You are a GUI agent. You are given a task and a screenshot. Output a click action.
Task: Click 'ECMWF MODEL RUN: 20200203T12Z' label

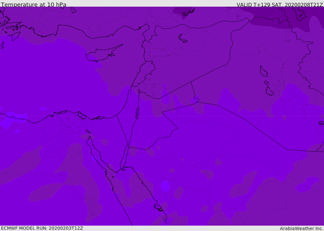[x=42, y=228]
